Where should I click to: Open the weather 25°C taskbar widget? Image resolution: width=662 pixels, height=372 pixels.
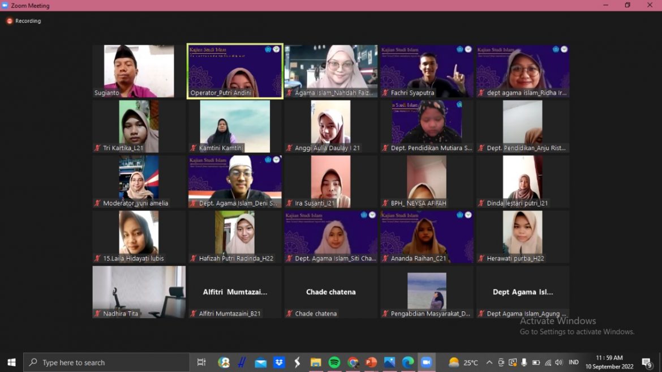tap(463, 362)
